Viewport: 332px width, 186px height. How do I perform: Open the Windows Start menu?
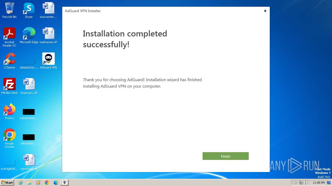coord(7,182)
